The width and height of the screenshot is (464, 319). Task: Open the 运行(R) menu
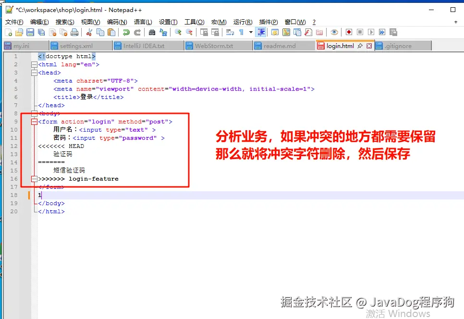[x=243, y=22]
